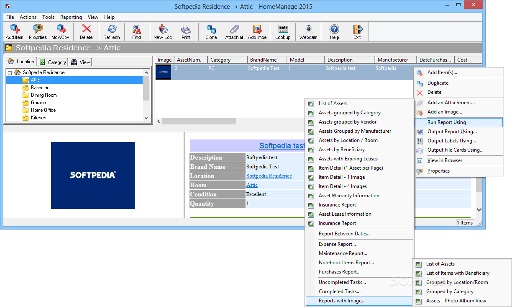Click the Softpedia test title link
Screen dimensions: 512x307
point(282,146)
